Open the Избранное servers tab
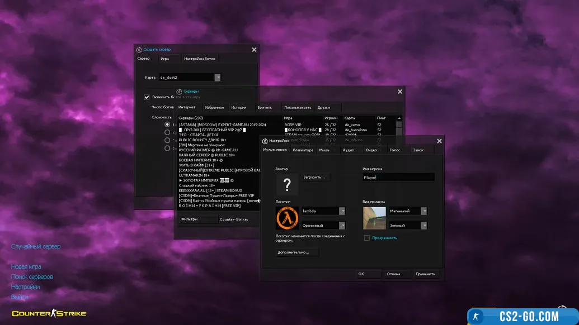The image size is (579, 325). [214, 107]
